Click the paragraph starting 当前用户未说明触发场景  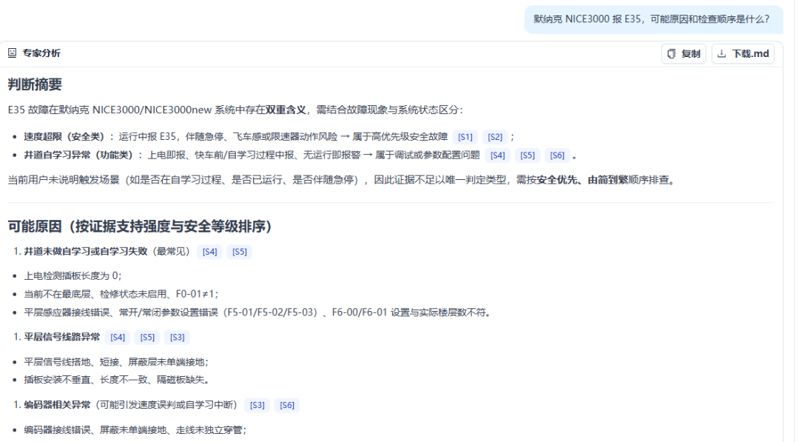(x=343, y=180)
